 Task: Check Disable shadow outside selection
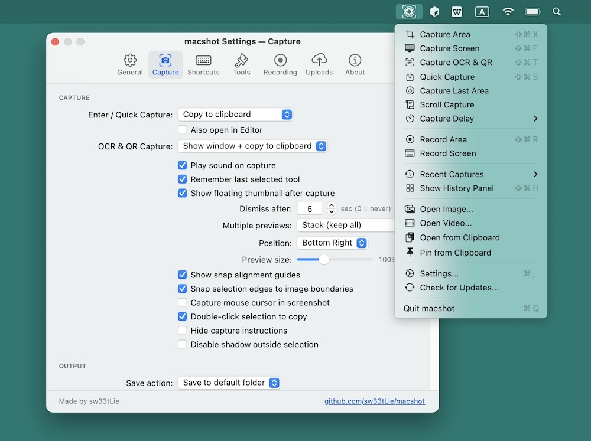[x=183, y=345]
